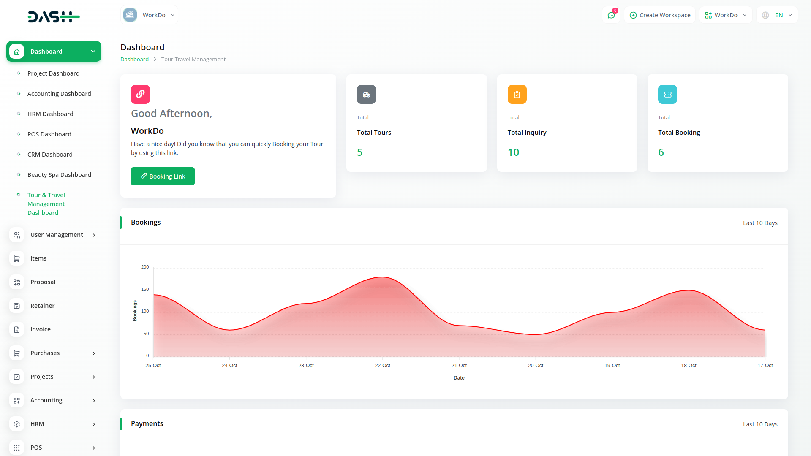Click the orange Total Inquiry clipboard icon

517,94
